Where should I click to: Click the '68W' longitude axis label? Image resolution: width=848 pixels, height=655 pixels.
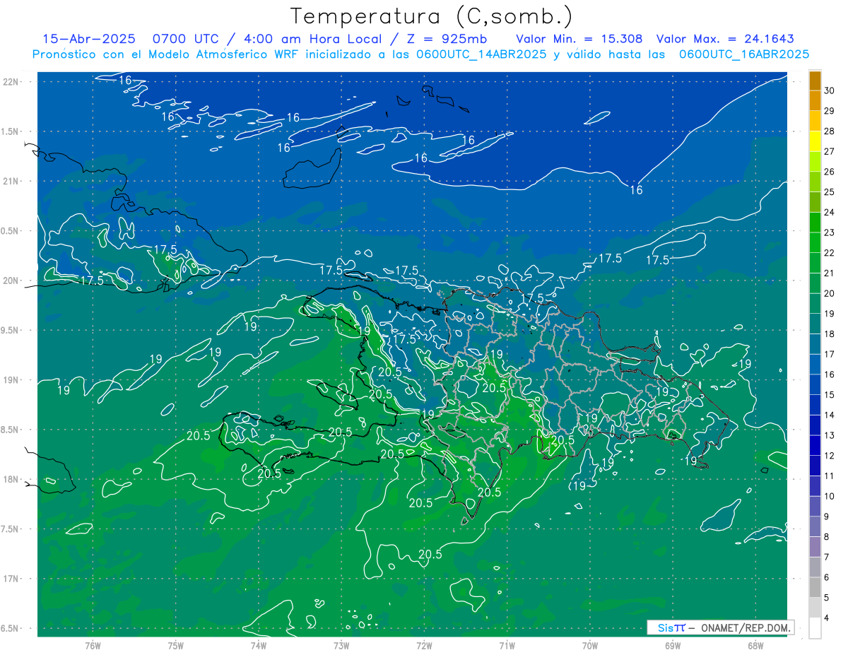pyautogui.click(x=755, y=646)
